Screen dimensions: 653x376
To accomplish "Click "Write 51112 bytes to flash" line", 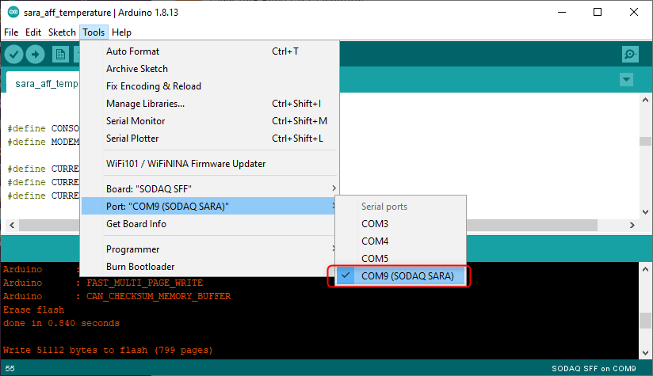I will click(x=108, y=350).
